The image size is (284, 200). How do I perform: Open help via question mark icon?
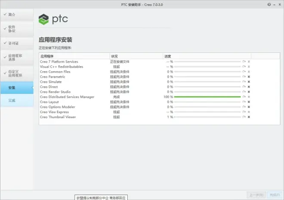[269, 5]
